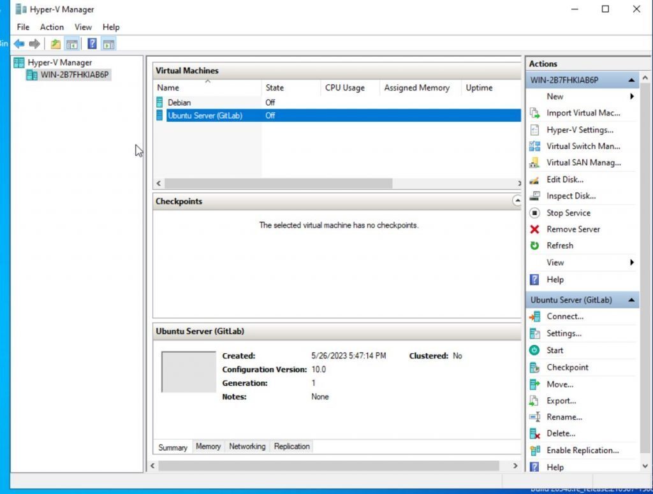Toggle the Actions pane visibility

click(108, 43)
